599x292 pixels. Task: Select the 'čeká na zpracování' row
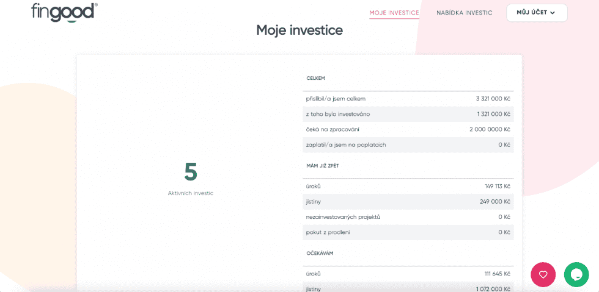click(408, 129)
